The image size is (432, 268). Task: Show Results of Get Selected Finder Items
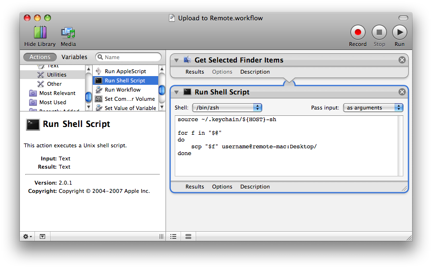click(195, 72)
